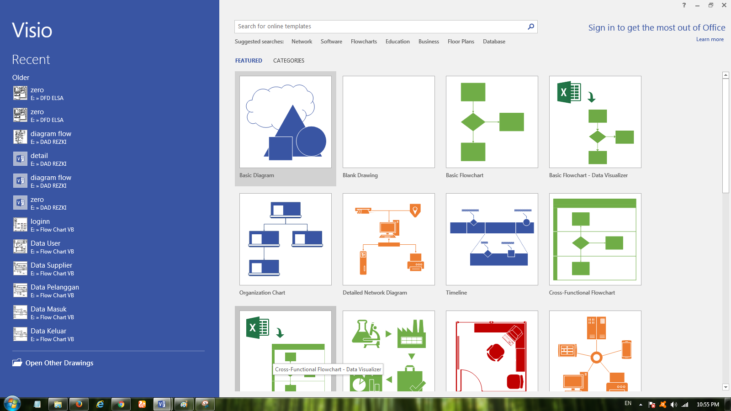The image size is (731, 411).
Task: Click the drawing preview icon beside 'loginn'
Action: tap(20, 225)
